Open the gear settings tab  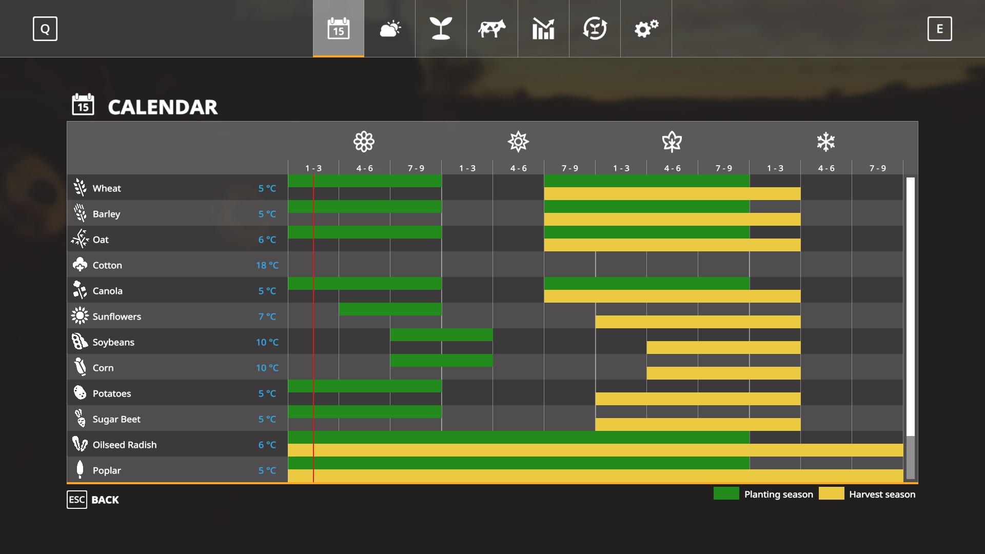(x=646, y=29)
